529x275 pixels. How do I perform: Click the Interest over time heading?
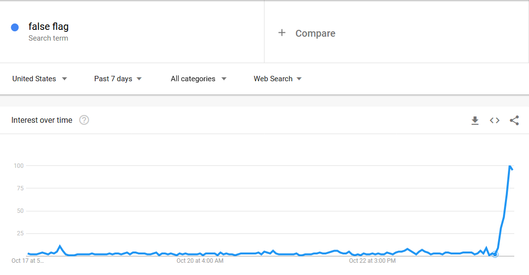pyautogui.click(x=42, y=120)
